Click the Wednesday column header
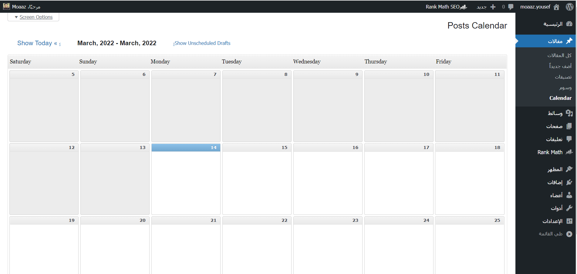Image resolution: width=577 pixels, height=274 pixels. (x=307, y=62)
